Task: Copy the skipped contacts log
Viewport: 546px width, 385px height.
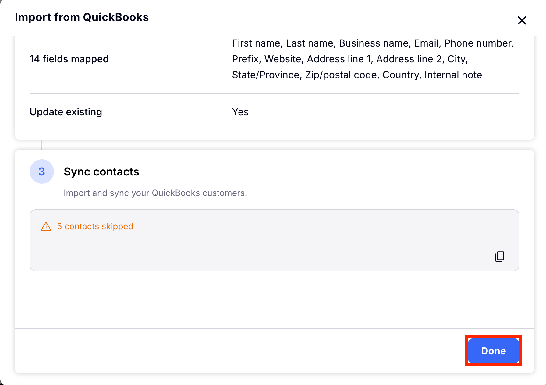Action: [499, 256]
